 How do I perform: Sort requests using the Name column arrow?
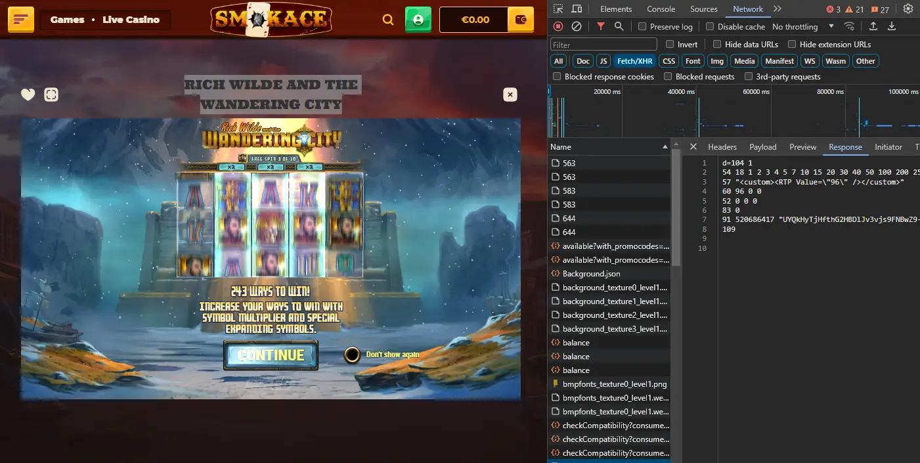point(665,147)
